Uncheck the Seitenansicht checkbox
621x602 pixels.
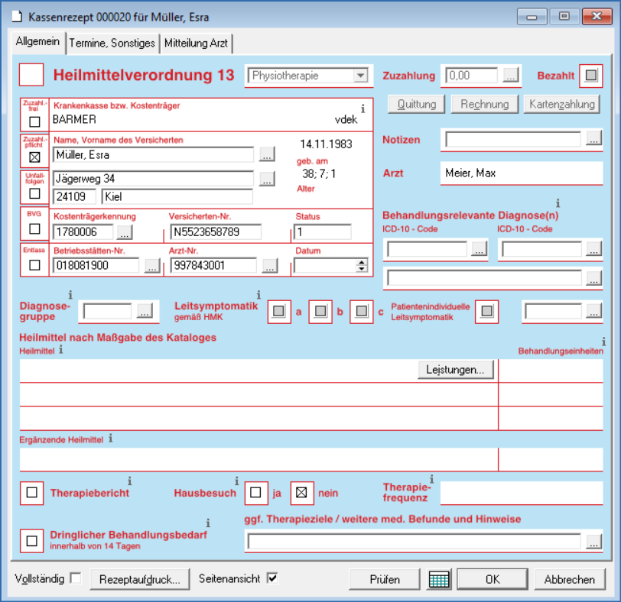coord(271,578)
